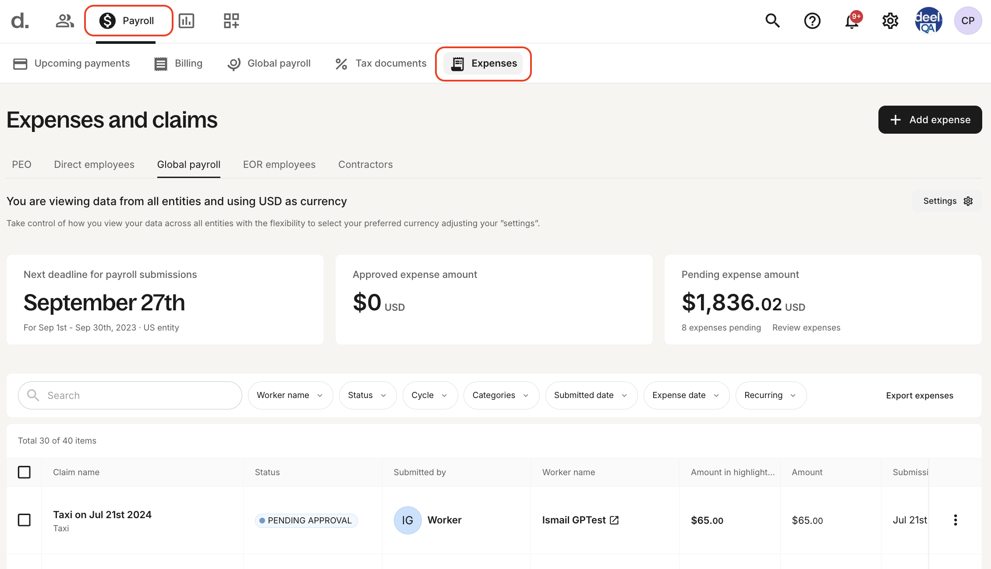Click the search magnifier icon in header
The image size is (991, 569).
point(772,21)
